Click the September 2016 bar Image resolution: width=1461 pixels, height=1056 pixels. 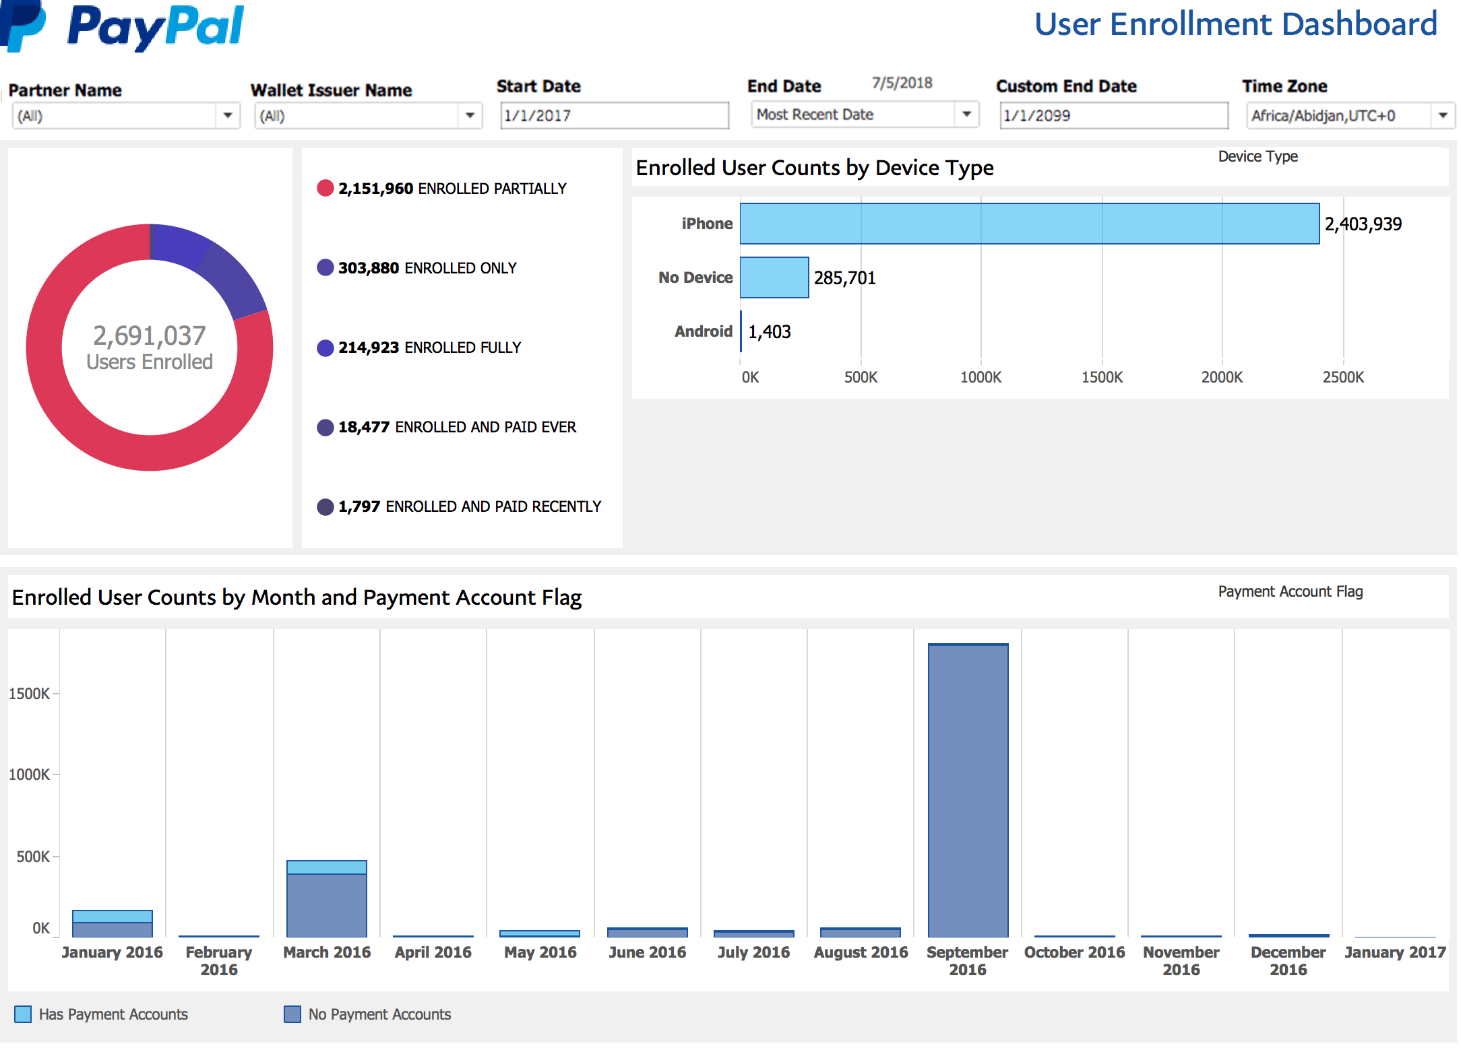[x=968, y=791]
